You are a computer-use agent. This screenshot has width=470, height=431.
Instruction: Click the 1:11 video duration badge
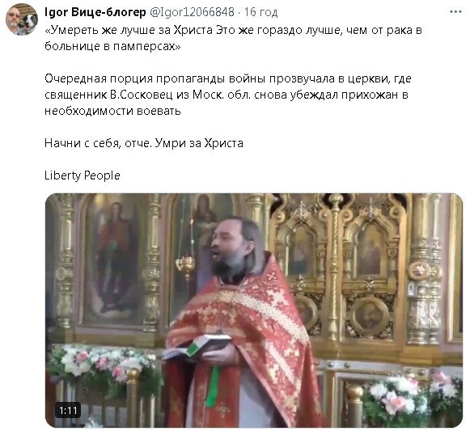(68, 410)
